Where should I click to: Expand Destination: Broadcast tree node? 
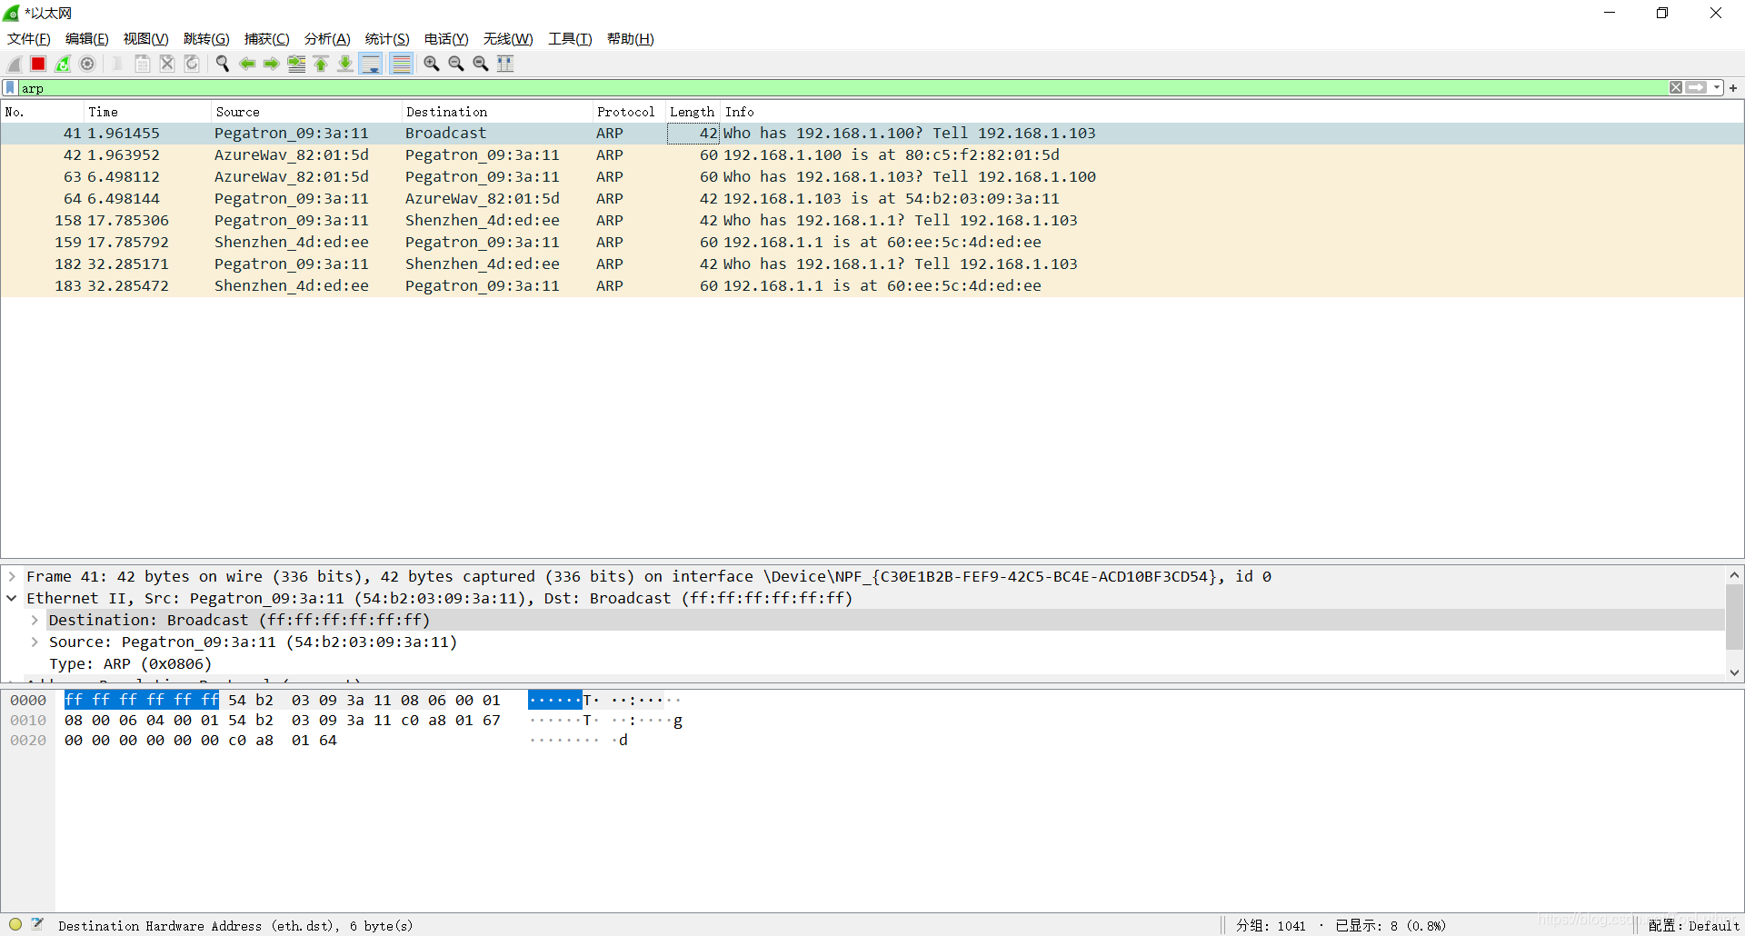coord(35,620)
